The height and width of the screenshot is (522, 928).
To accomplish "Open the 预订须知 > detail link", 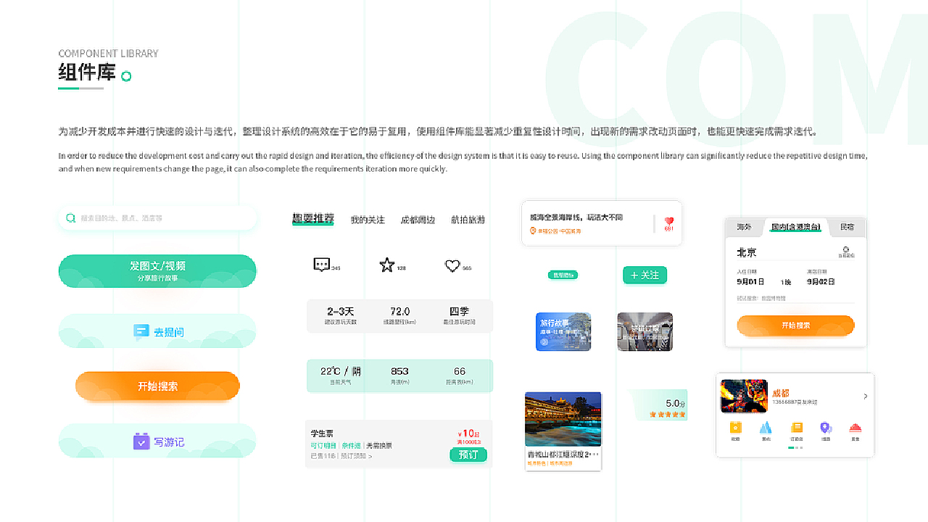I will point(356,456).
